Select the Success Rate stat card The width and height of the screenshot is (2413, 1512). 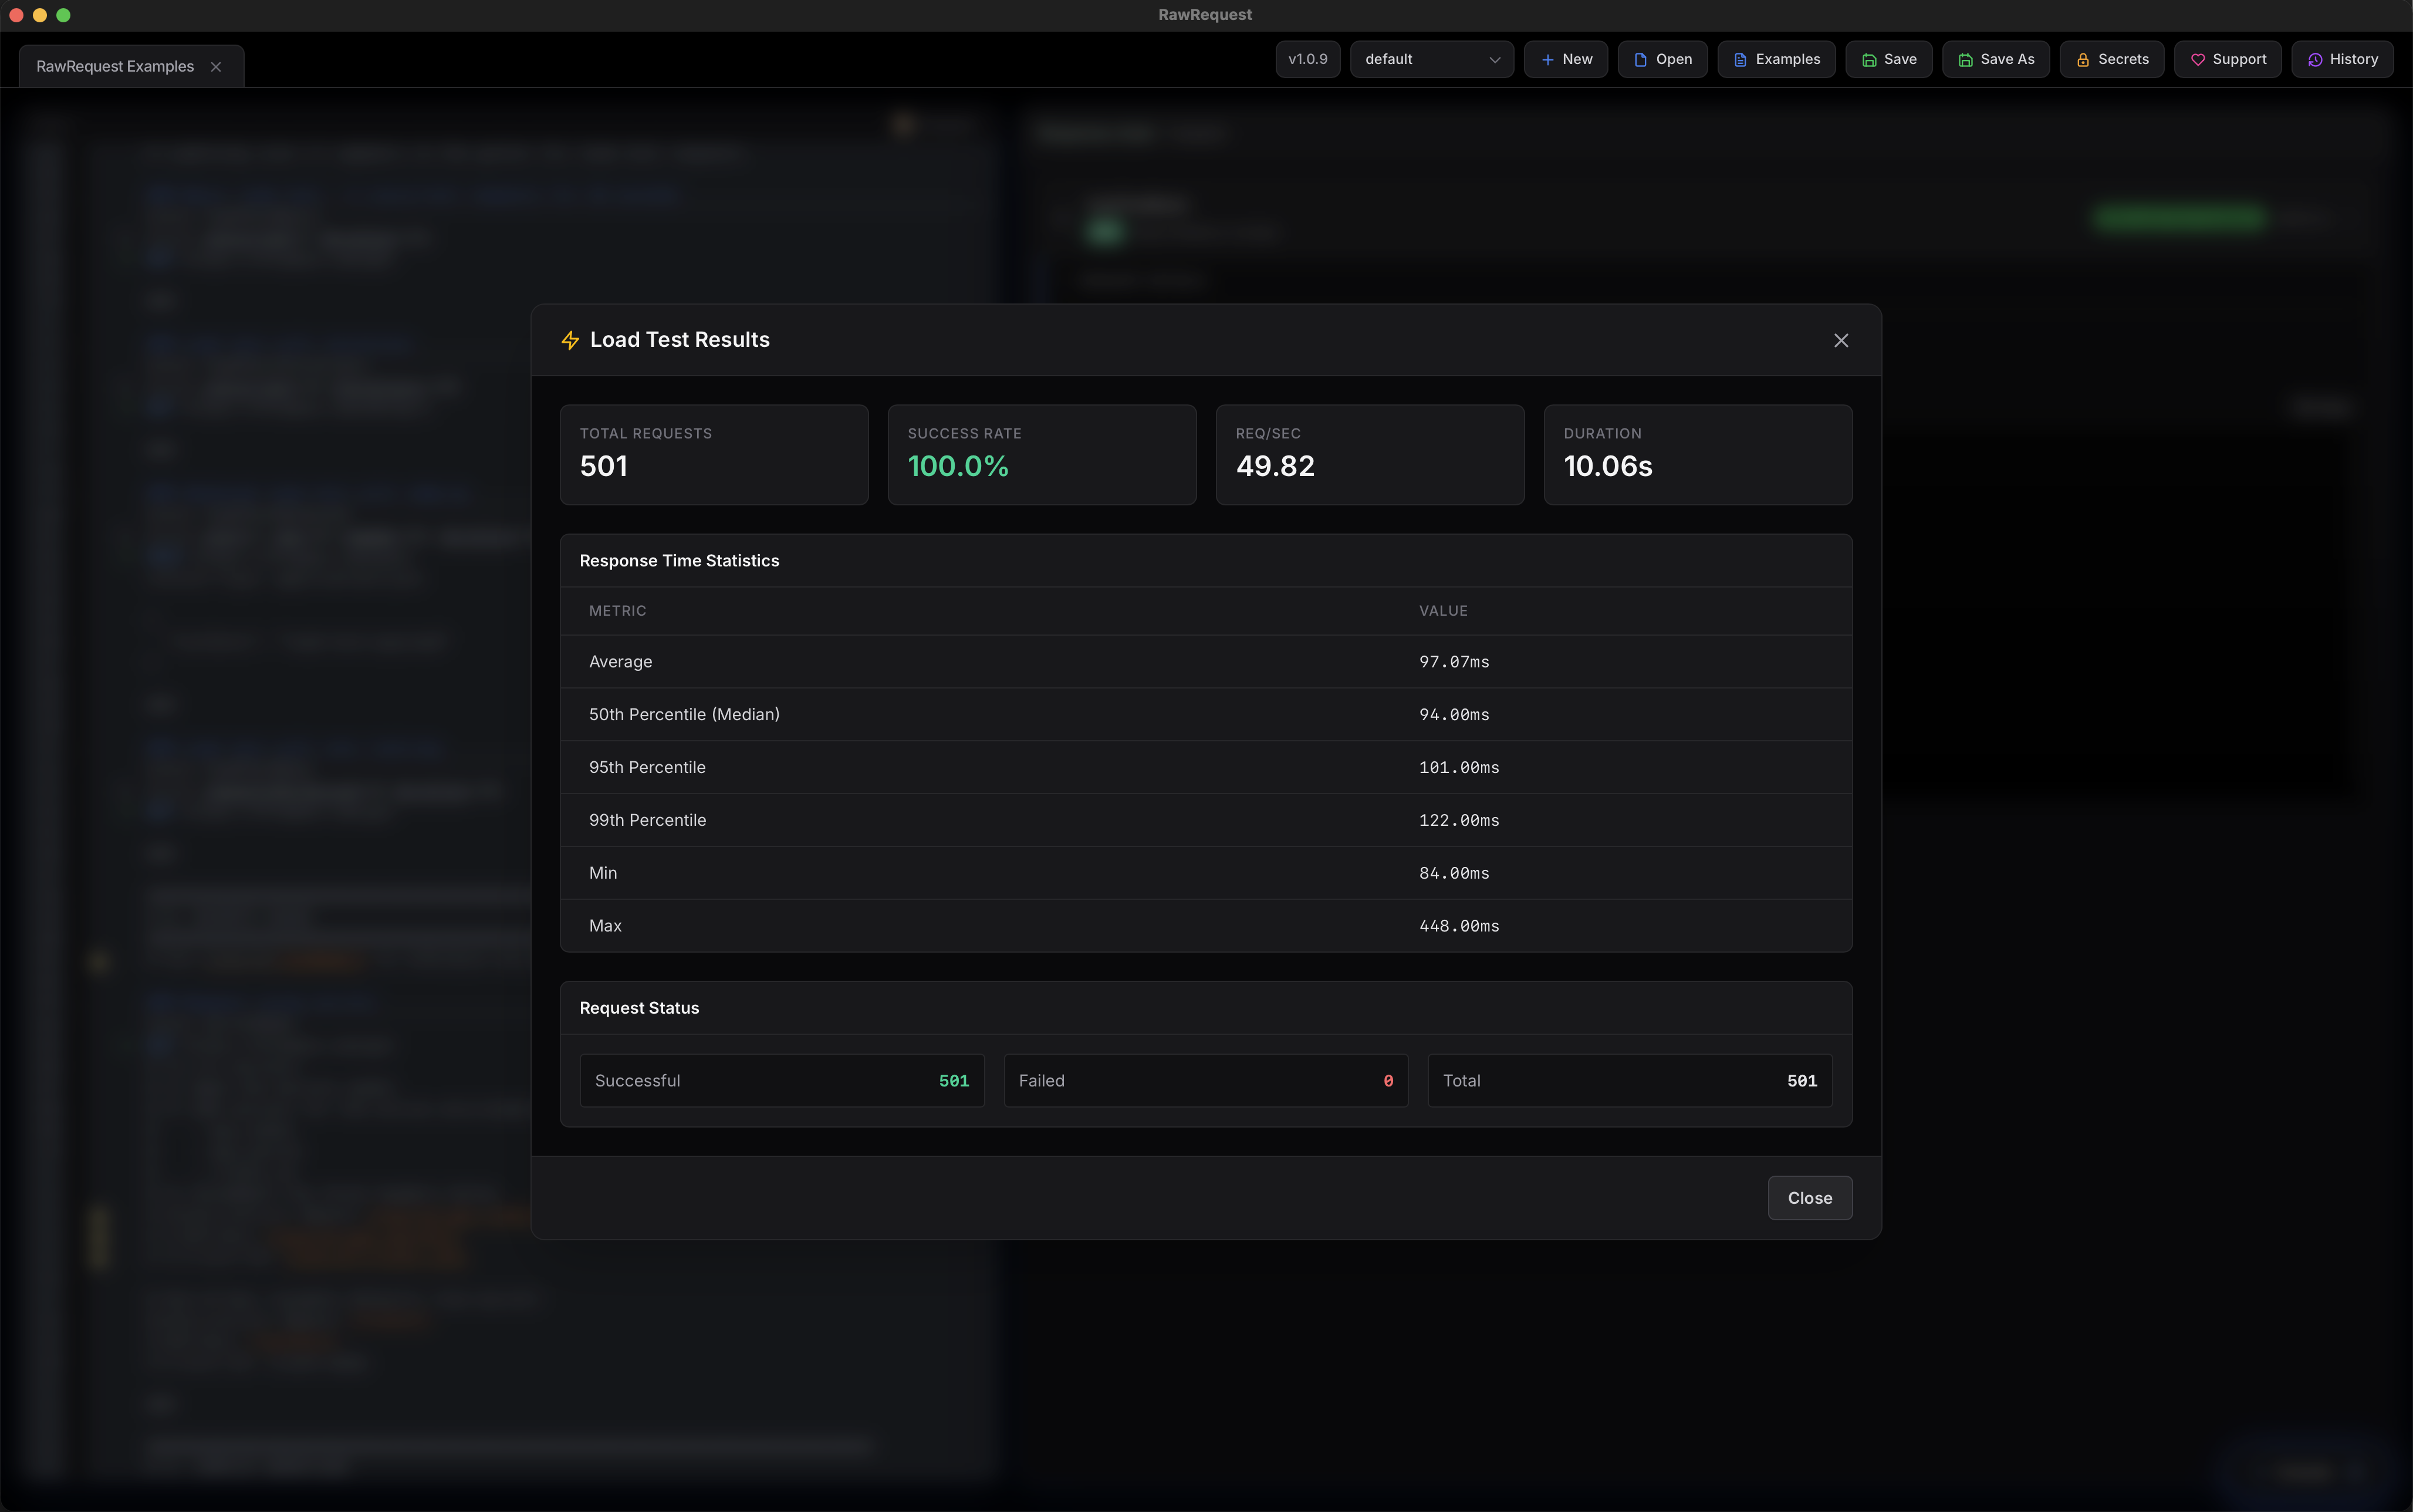click(x=1040, y=454)
